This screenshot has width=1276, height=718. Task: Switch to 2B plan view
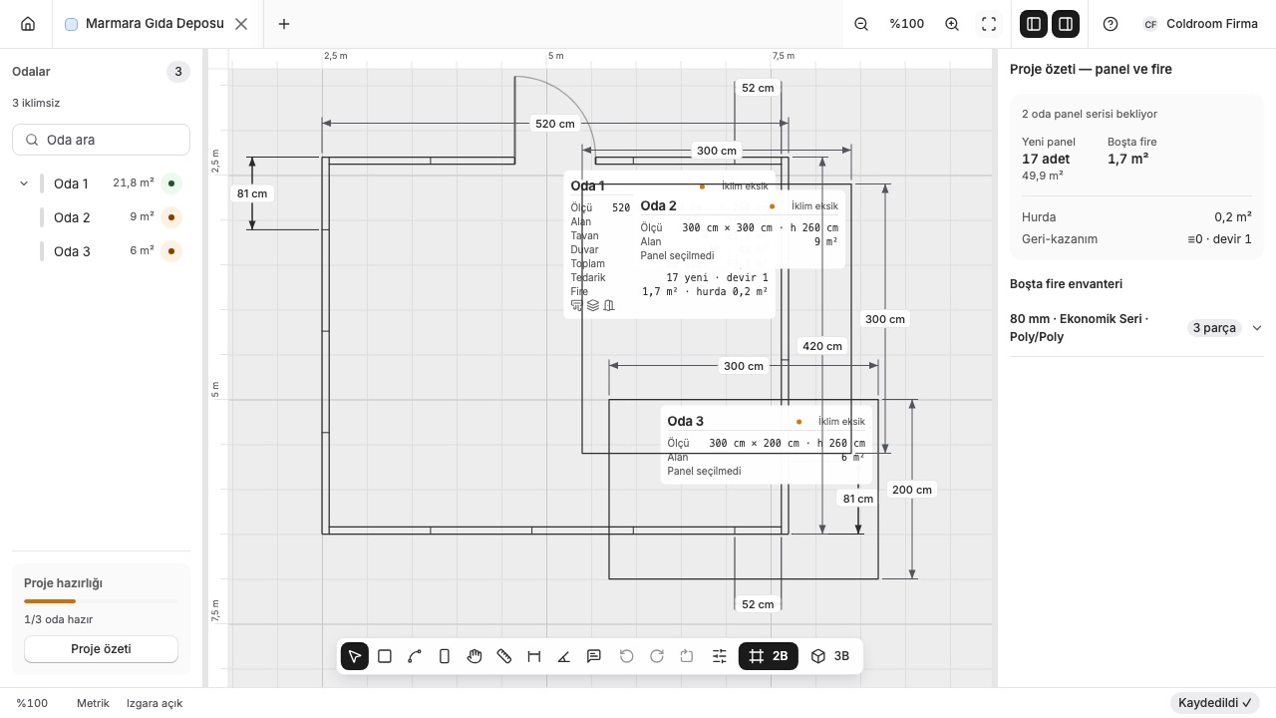tap(769, 656)
